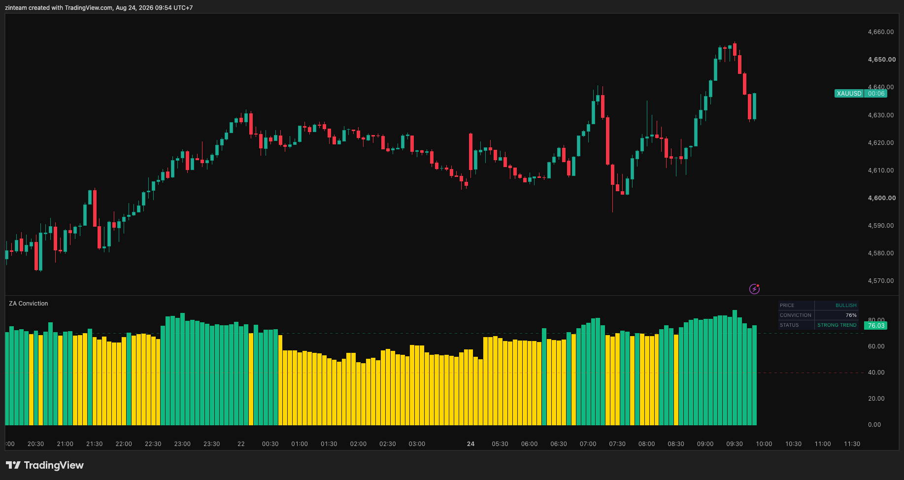The height and width of the screenshot is (480, 904).
Task: Click the 11:30 time axis label
Action: [x=852, y=444]
